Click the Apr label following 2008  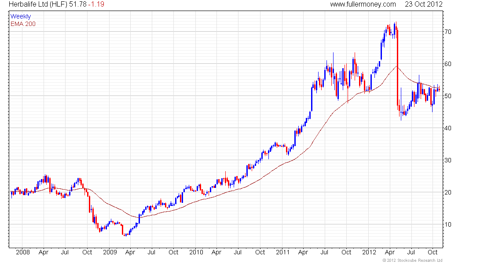[x=44, y=252]
